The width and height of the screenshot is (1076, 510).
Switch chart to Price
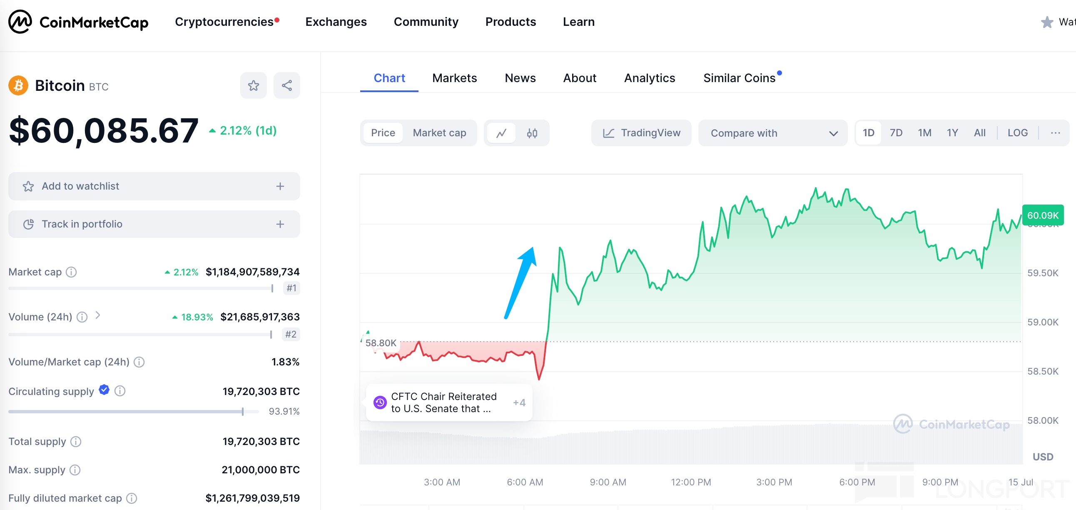tap(383, 133)
